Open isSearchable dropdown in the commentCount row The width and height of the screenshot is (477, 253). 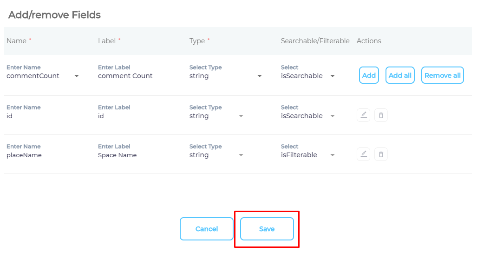click(333, 76)
